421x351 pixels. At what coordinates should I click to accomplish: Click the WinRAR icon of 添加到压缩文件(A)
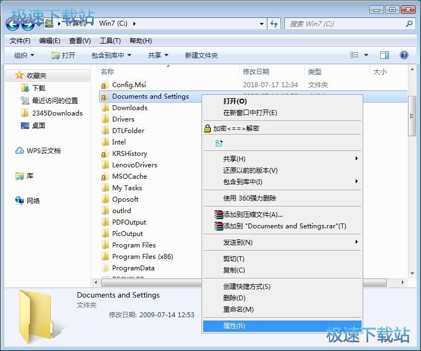pos(219,215)
